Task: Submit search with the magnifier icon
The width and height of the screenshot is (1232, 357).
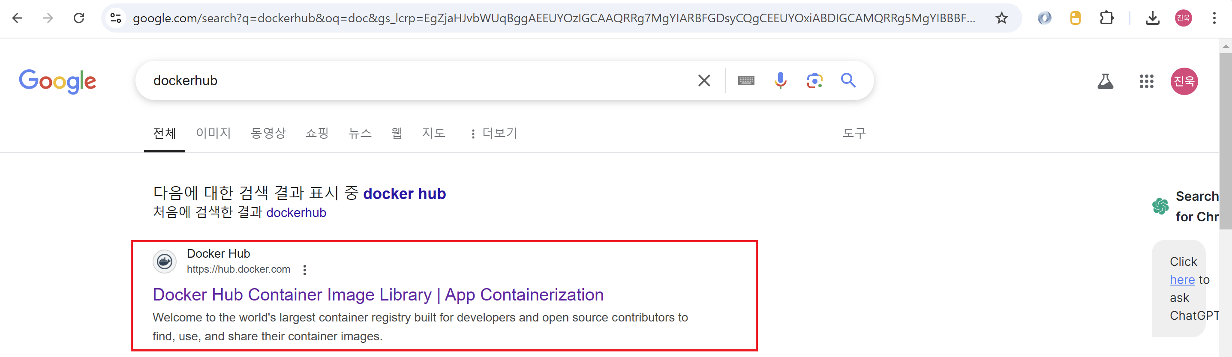Action: (848, 80)
